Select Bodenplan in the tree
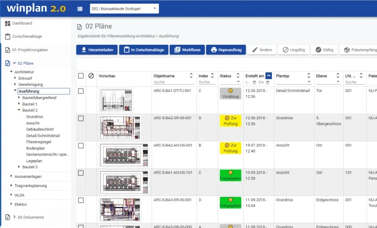The image size is (377, 228). [x=36, y=148]
